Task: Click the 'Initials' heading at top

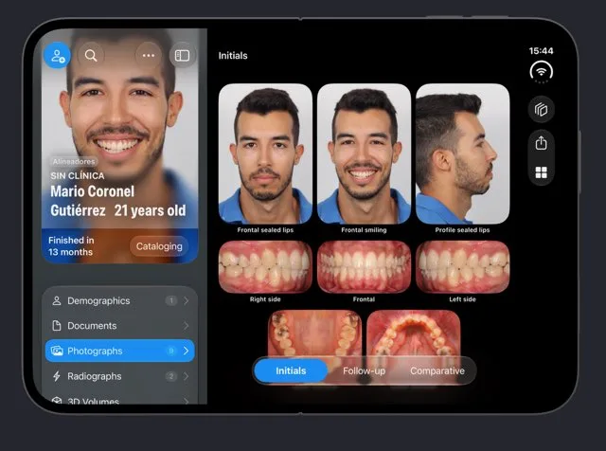Action: 233,56
